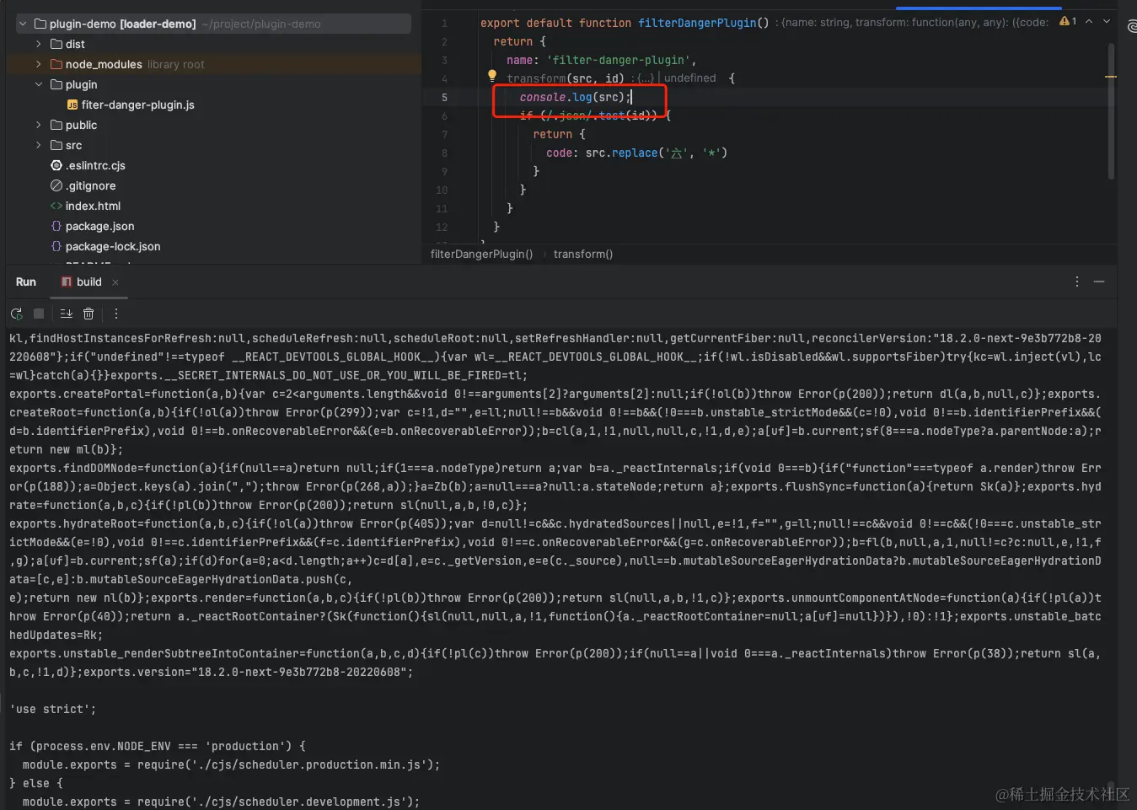
Task: Click the process.env.NODE_ENV console line
Action: pos(157,746)
